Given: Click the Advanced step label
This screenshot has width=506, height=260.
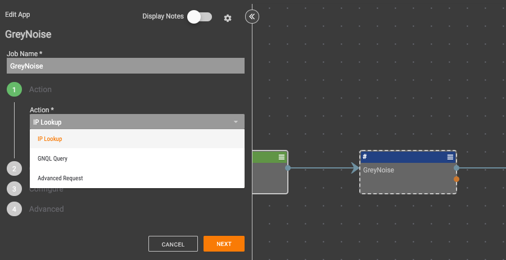Looking at the screenshot, I should click(x=47, y=209).
